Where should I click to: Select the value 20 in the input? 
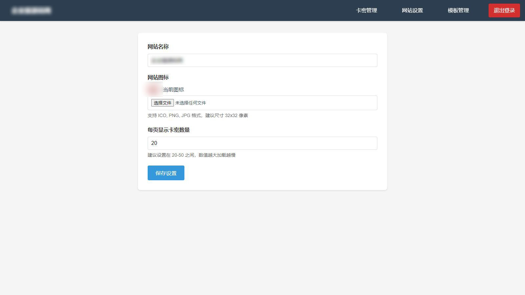click(x=154, y=143)
